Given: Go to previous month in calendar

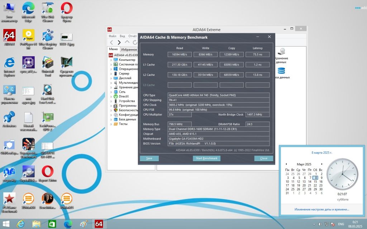Looking at the screenshot, I should pos(286,164).
